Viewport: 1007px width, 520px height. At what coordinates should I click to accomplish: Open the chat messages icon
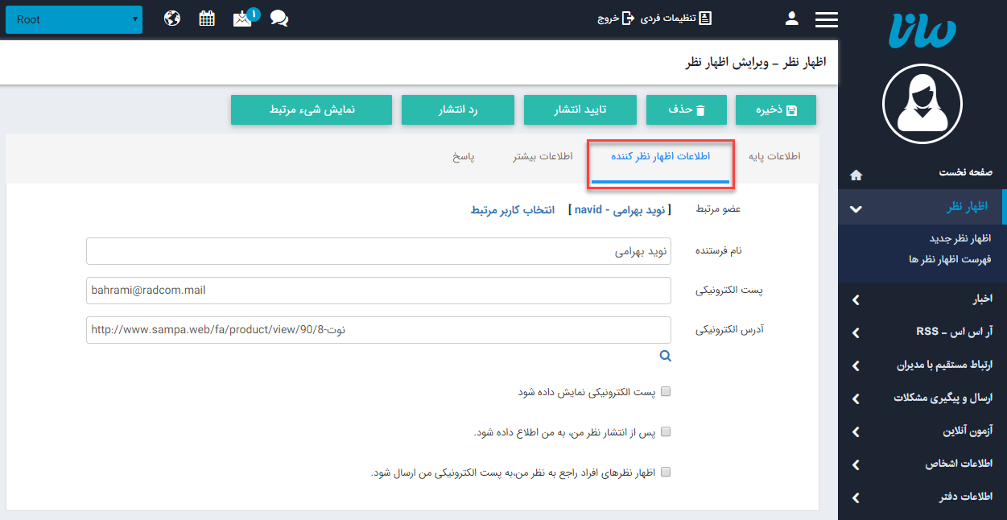(279, 17)
